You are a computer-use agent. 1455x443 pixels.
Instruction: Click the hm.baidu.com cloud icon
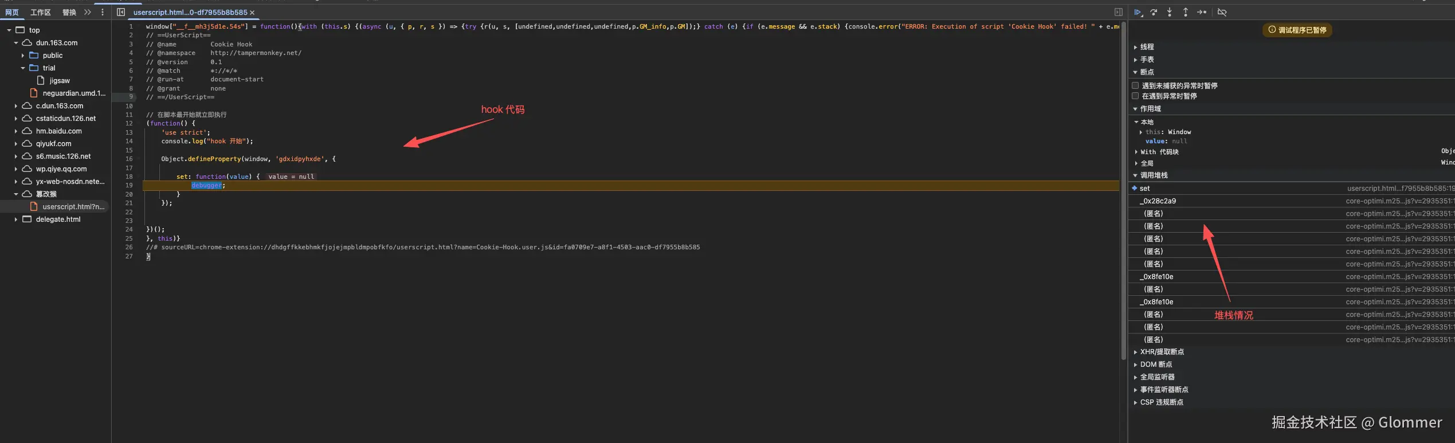(x=27, y=131)
